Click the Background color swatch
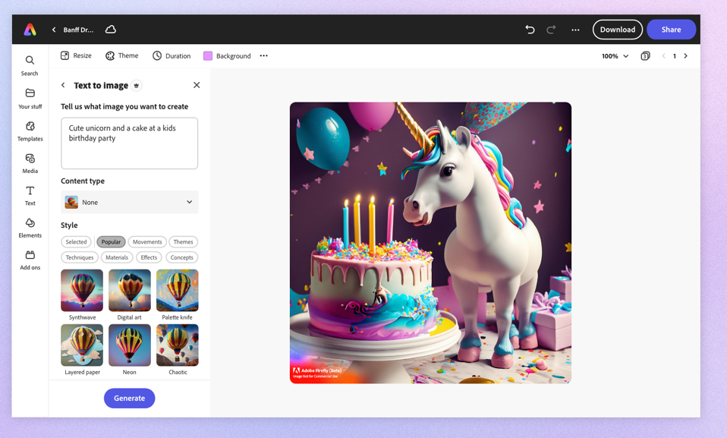 (208, 55)
